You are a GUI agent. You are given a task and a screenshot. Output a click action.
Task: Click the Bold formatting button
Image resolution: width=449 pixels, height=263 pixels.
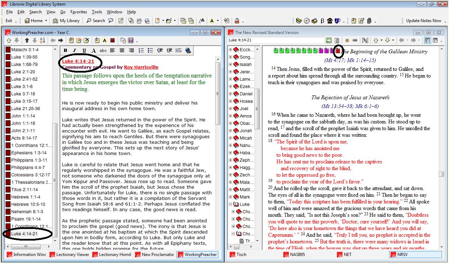[x=66, y=51]
